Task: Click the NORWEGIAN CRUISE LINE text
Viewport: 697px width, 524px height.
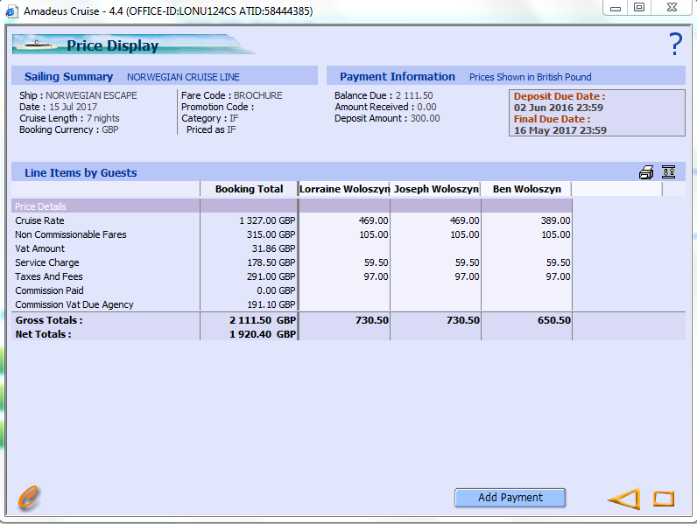Action: tap(183, 77)
